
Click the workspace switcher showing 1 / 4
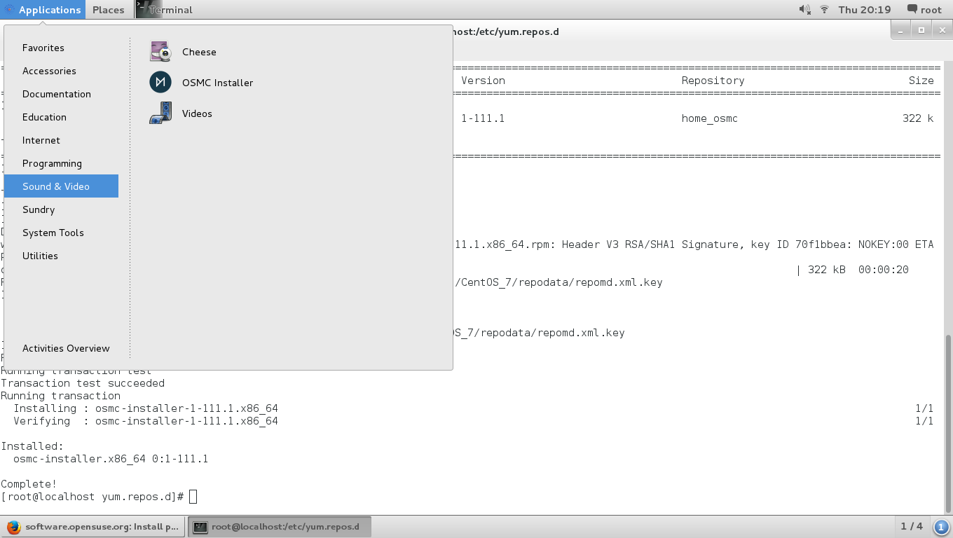[912, 526]
